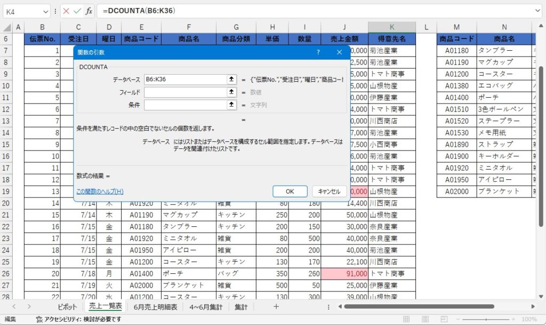The height and width of the screenshot is (325, 546).
Task: Click the red X cancel formula icon
Action: (66, 11)
